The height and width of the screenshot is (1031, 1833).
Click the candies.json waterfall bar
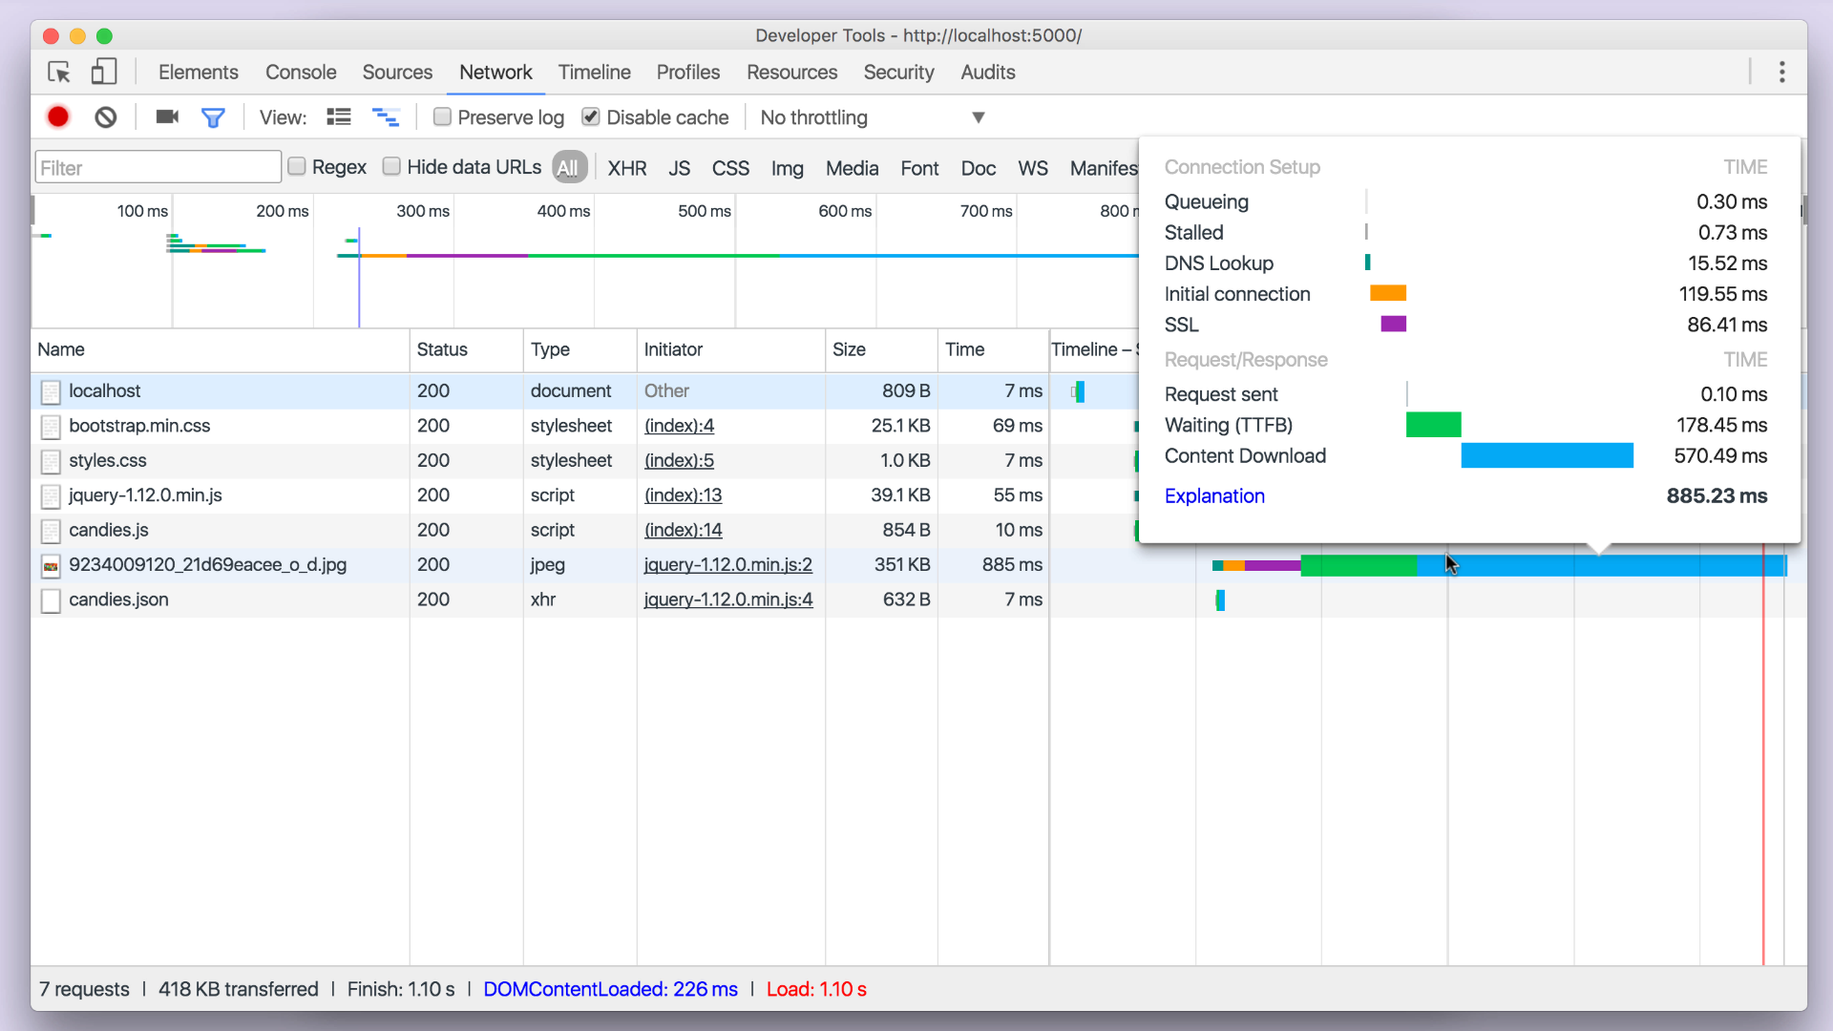tap(1220, 600)
